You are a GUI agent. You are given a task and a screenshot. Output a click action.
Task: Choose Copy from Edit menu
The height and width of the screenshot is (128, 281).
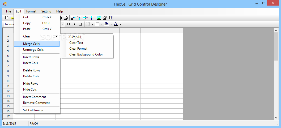[x=37, y=23]
